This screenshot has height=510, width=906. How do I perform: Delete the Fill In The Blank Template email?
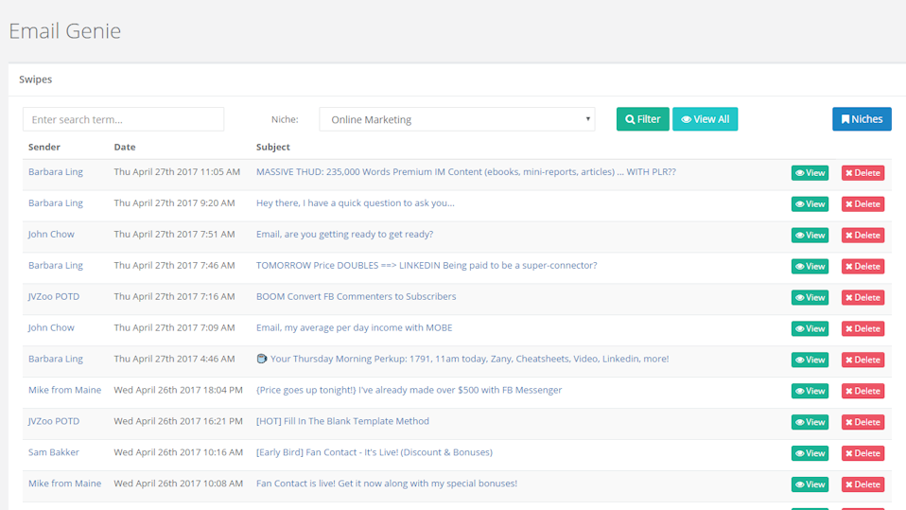pyautogui.click(x=862, y=422)
